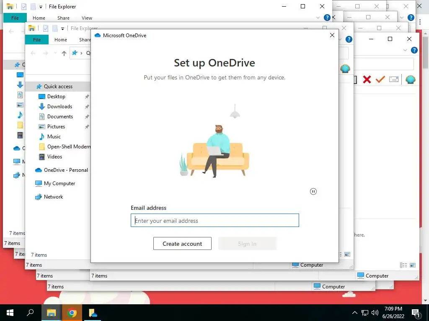Open taskbar Search

[30, 313]
